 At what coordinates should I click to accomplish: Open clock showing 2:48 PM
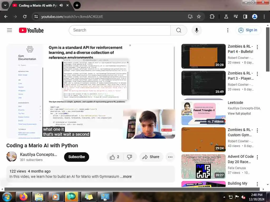click(x=257, y=197)
